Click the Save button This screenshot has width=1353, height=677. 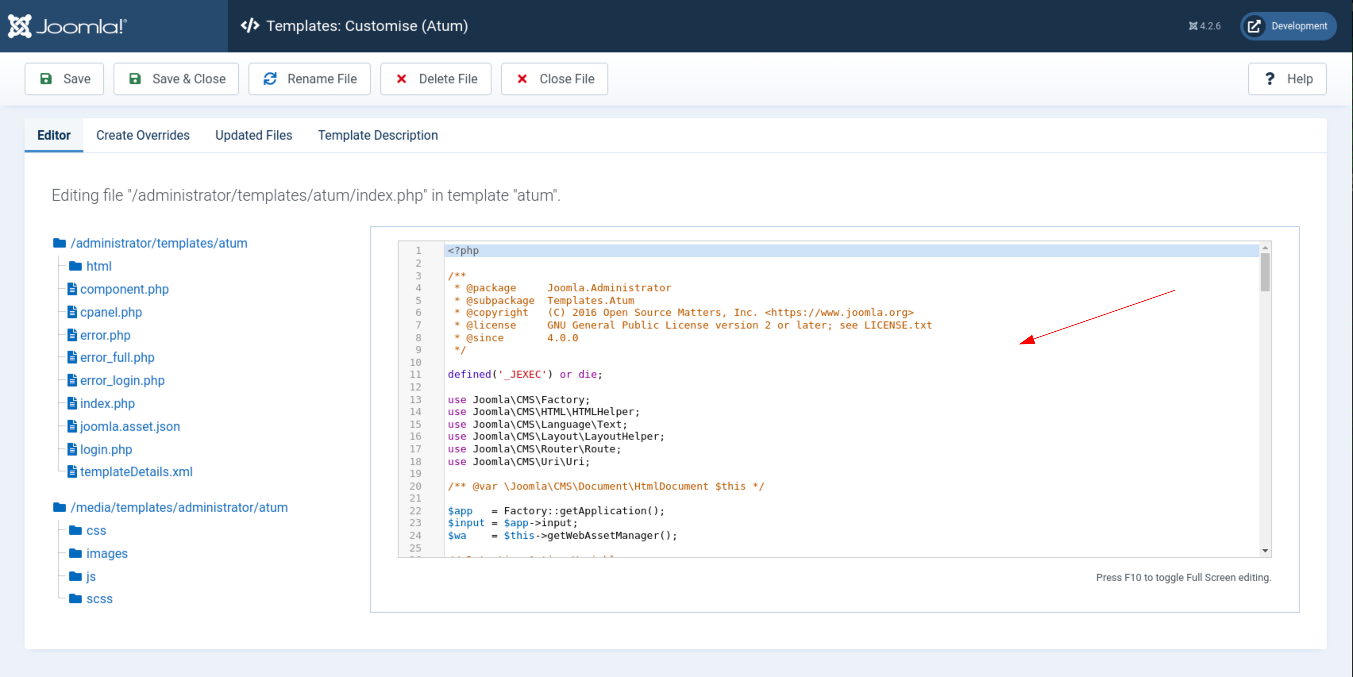coord(64,79)
